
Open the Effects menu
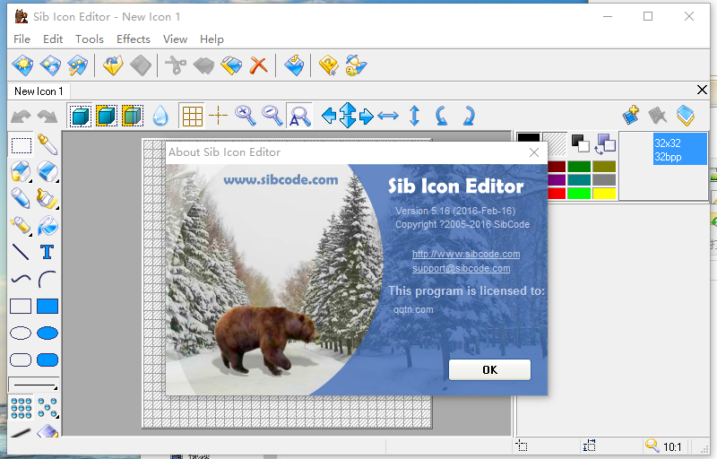[134, 39]
